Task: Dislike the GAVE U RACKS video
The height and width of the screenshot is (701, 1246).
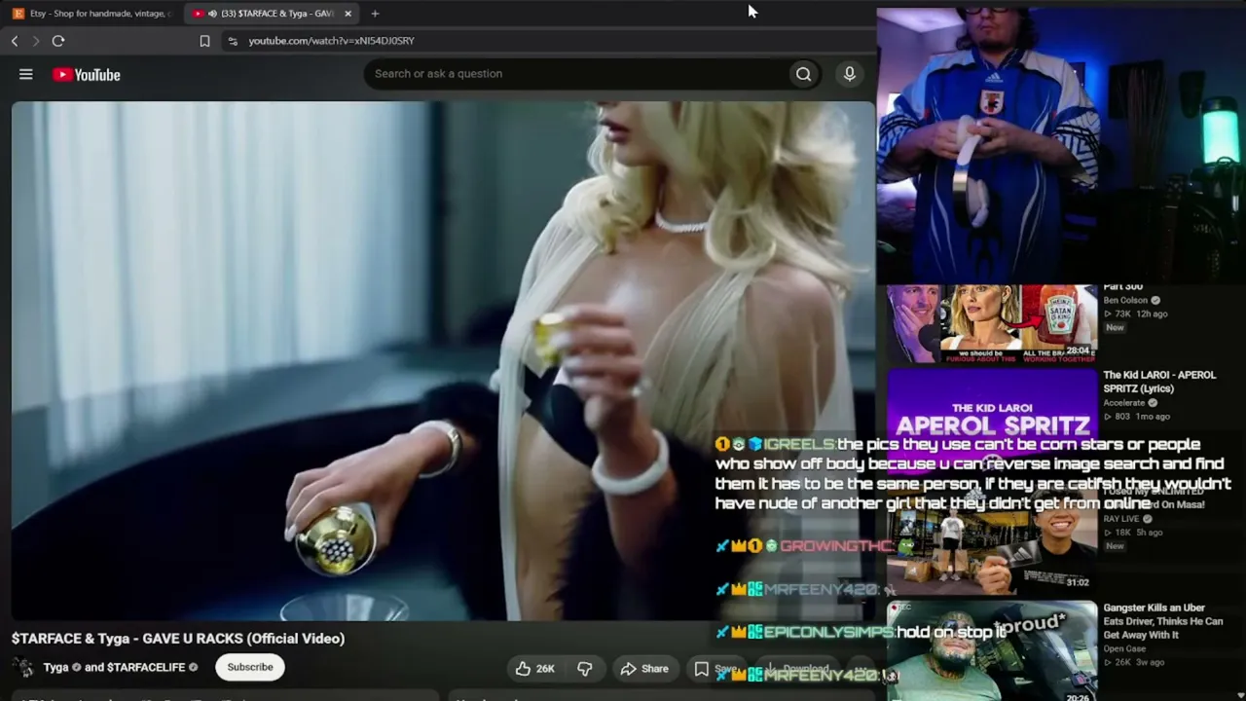Action: point(585,668)
